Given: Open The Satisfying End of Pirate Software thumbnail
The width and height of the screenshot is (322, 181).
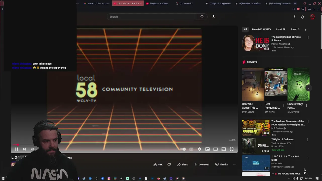Looking at the screenshot, I should pos(256,43).
